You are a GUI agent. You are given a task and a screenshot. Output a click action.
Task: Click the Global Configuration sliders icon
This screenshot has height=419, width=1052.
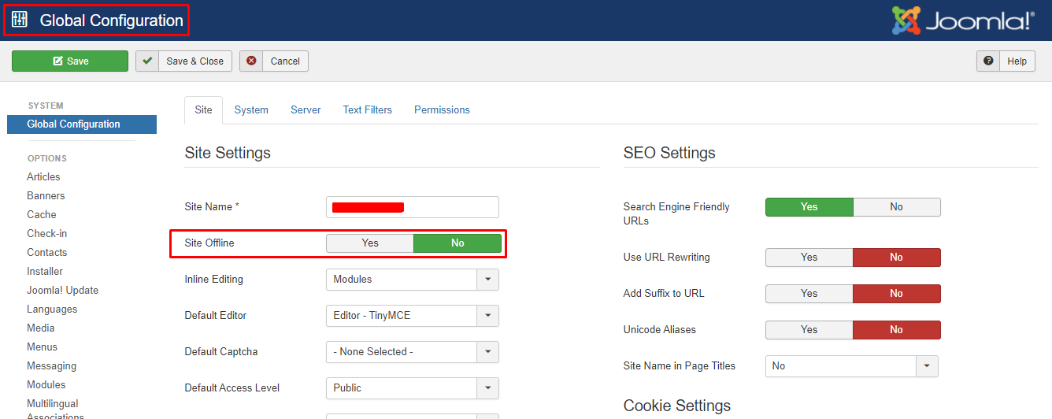point(20,20)
